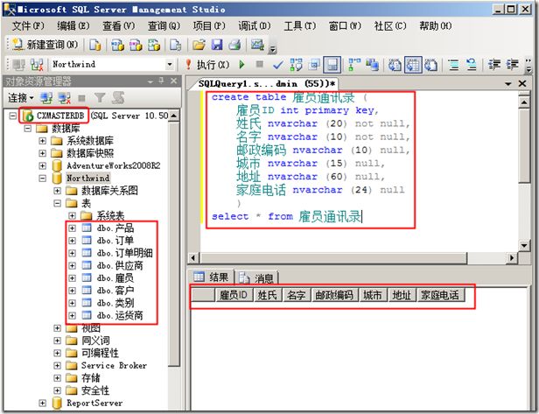Click the Analysis Services MDX Query icon
The image size is (539, 414).
coord(117,45)
